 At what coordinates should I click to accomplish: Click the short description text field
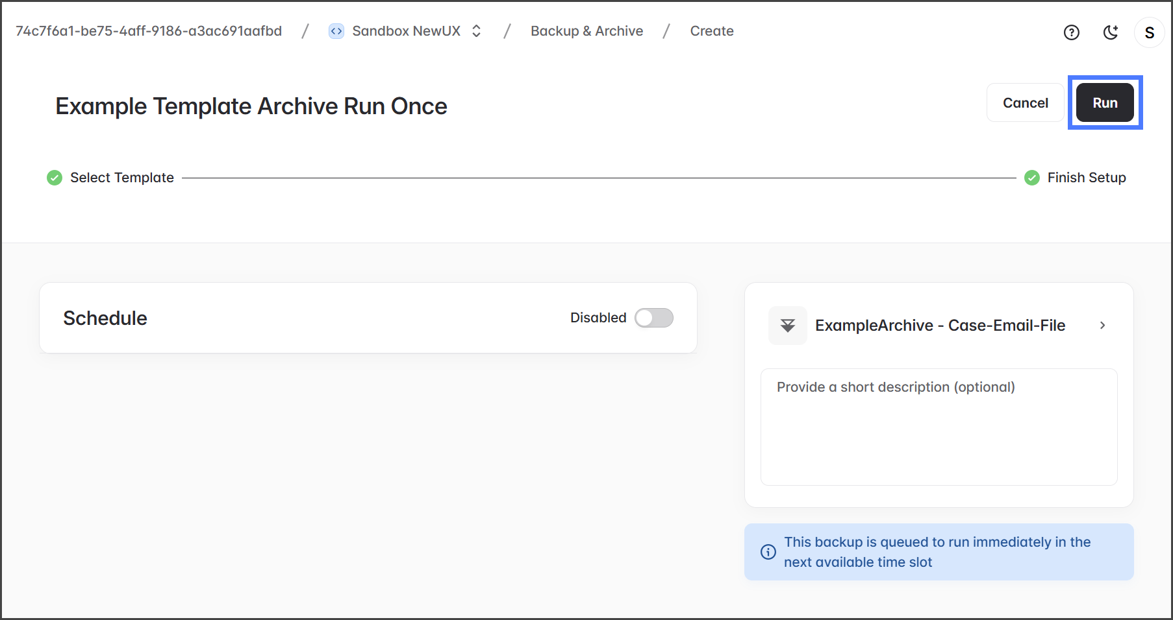click(939, 427)
